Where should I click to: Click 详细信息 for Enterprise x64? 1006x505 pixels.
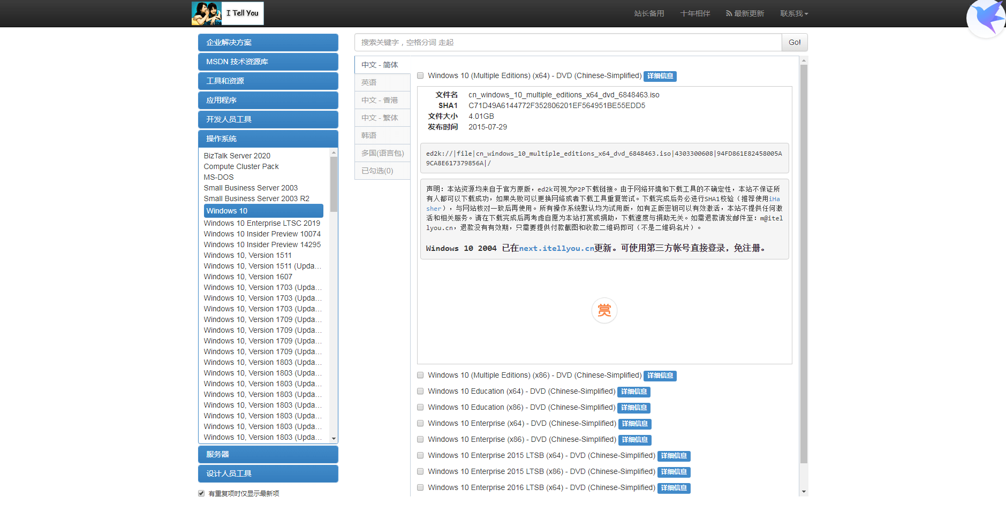[x=635, y=424]
